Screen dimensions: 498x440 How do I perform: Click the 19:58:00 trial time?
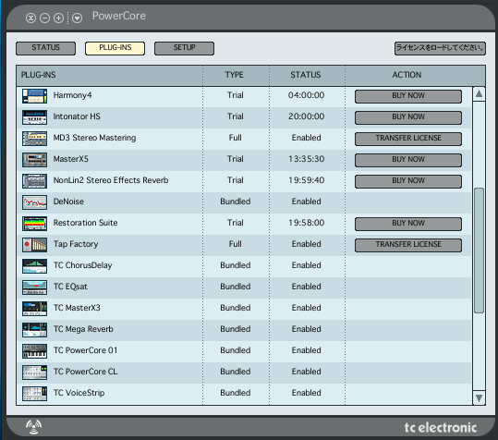306,223
